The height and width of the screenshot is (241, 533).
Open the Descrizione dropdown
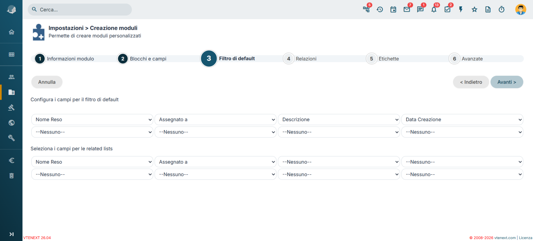339,120
